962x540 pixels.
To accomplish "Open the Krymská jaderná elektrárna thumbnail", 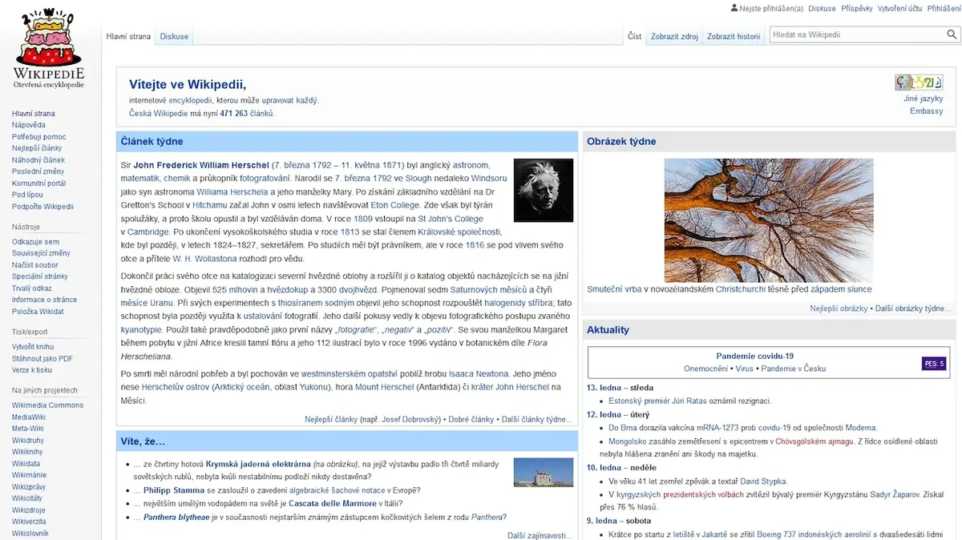I will [x=544, y=473].
